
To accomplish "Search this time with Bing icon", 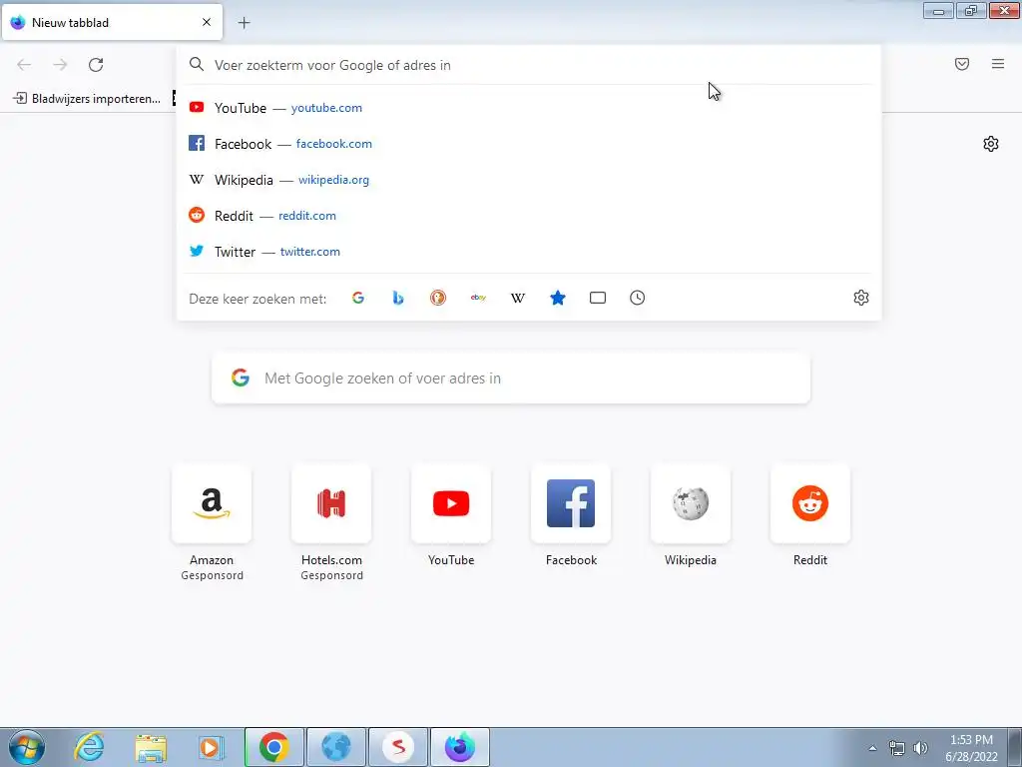I will click(x=398, y=298).
